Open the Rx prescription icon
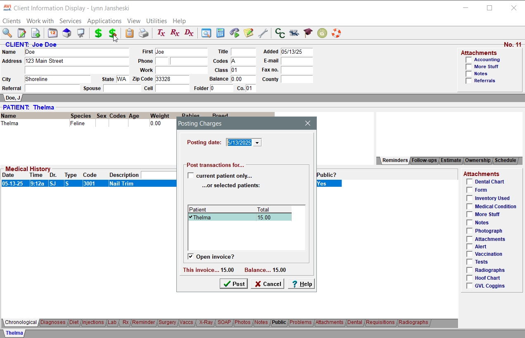The height and width of the screenshot is (338, 525). pos(175,33)
